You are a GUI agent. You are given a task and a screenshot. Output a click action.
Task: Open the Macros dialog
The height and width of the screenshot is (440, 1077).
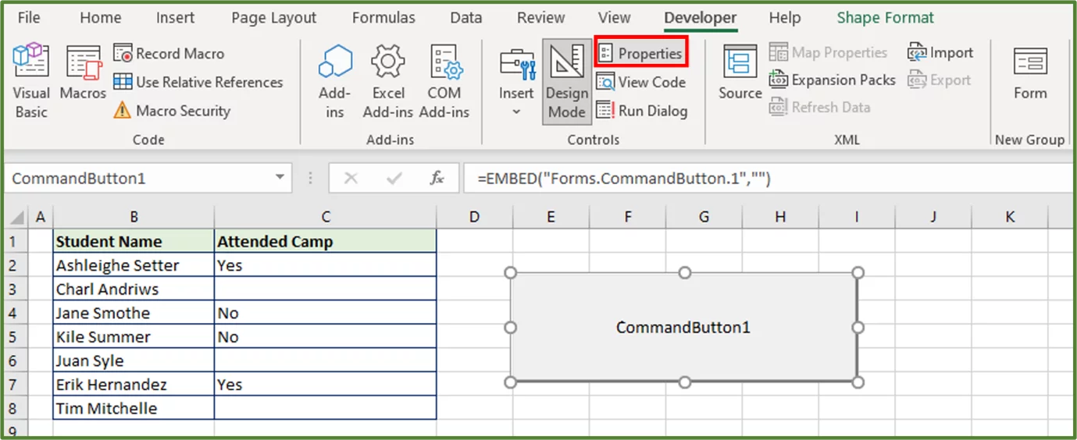83,73
